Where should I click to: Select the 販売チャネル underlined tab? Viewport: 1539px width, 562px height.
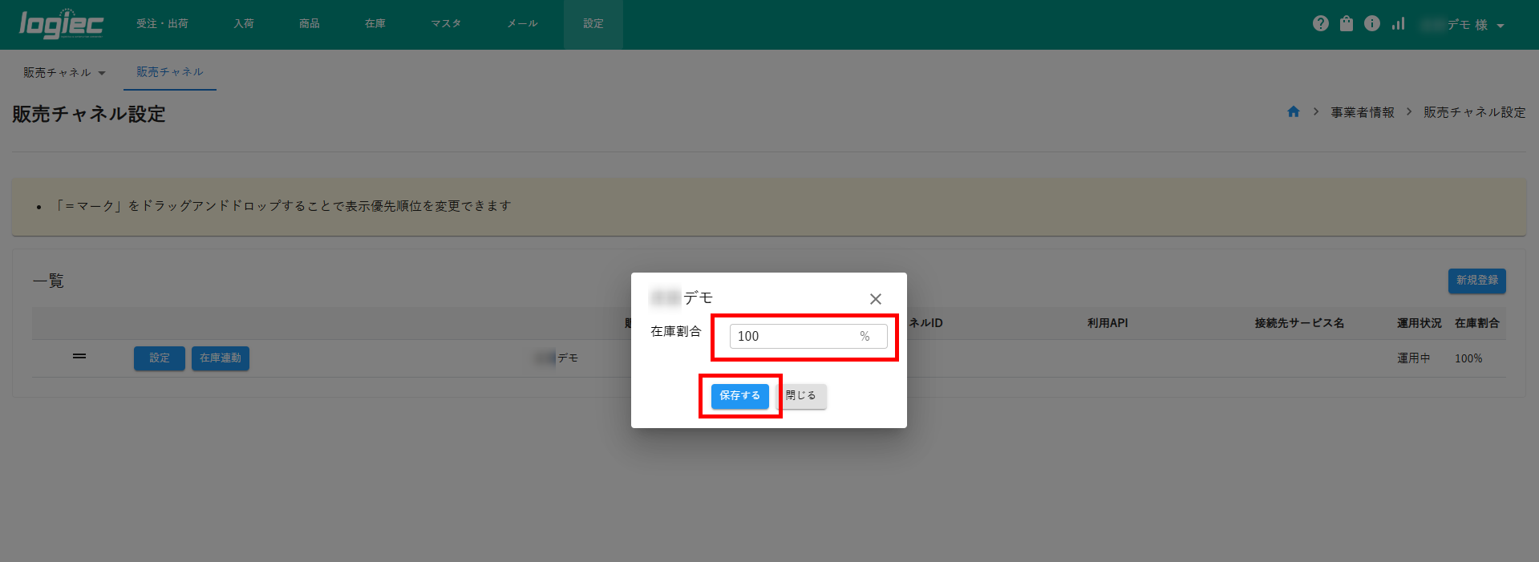pyautogui.click(x=170, y=72)
